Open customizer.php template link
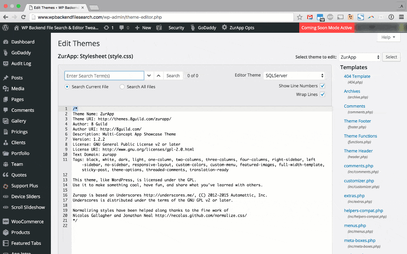 point(359,181)
